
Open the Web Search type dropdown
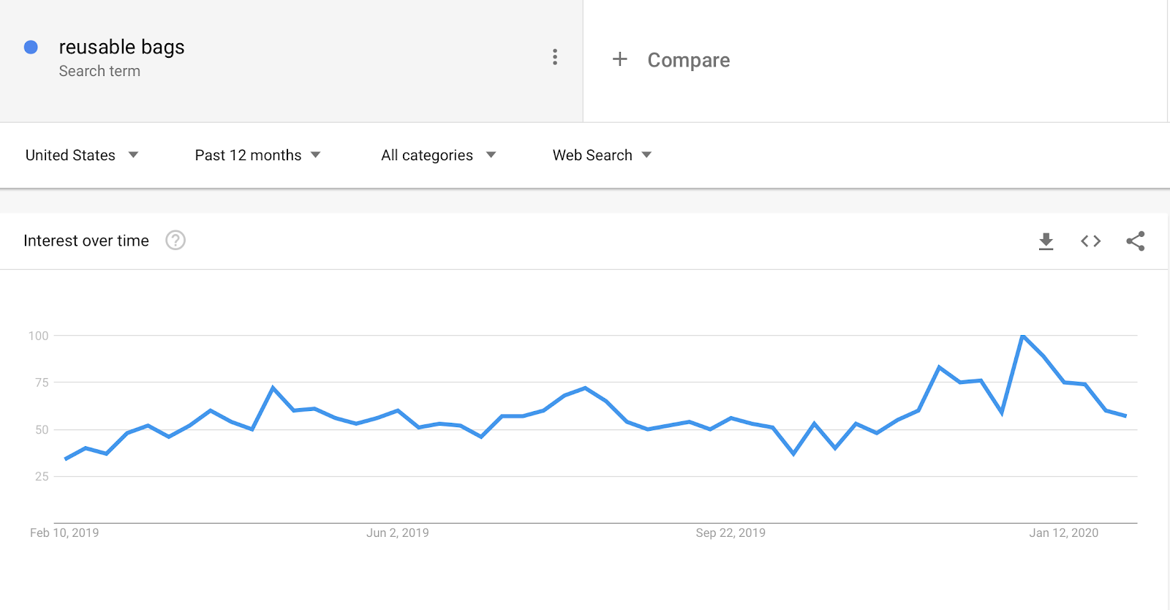(602, 155)
